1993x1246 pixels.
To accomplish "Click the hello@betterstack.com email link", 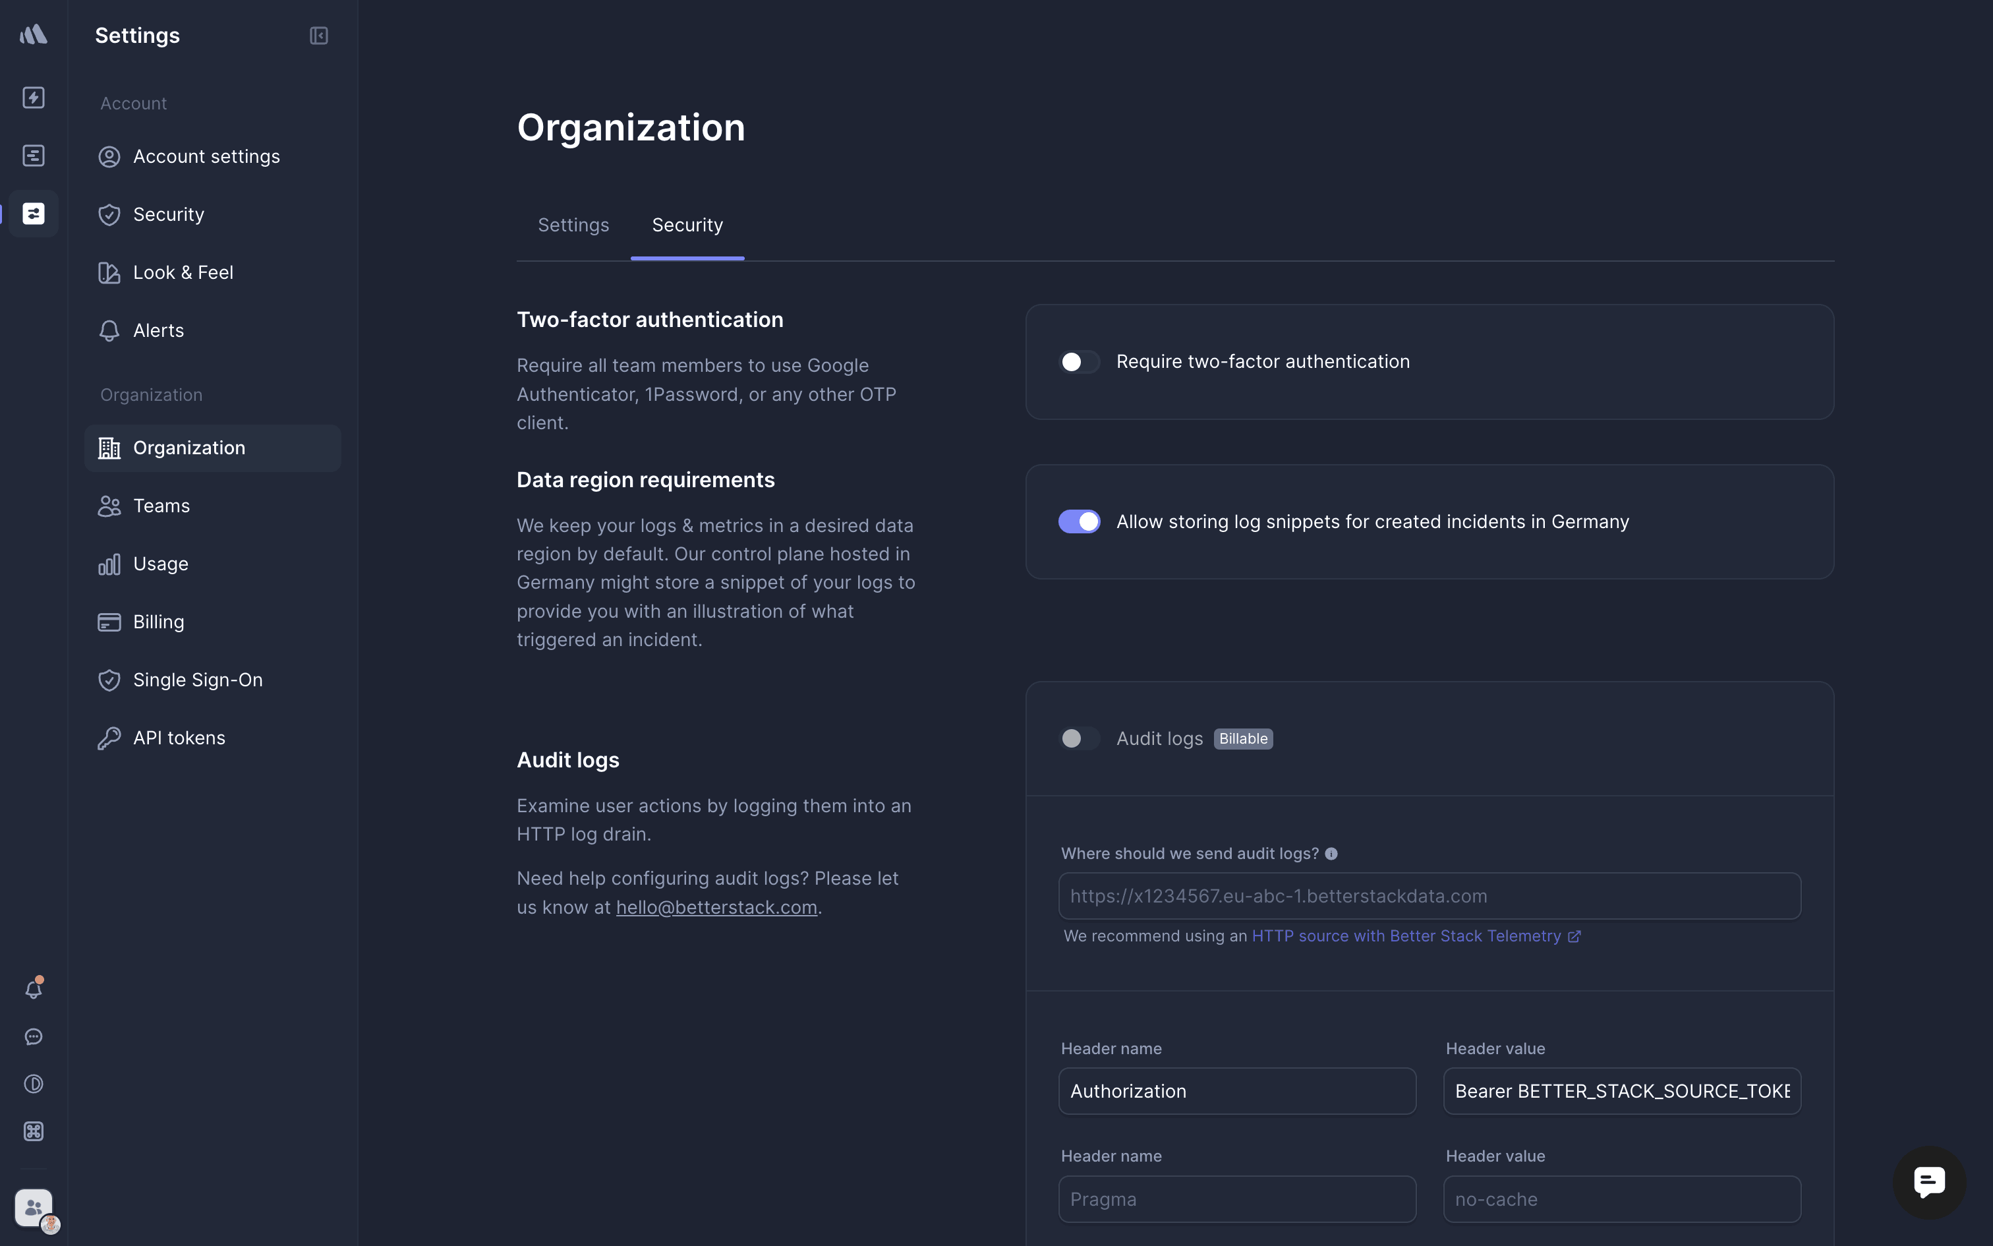I will (x=716, y=907).
